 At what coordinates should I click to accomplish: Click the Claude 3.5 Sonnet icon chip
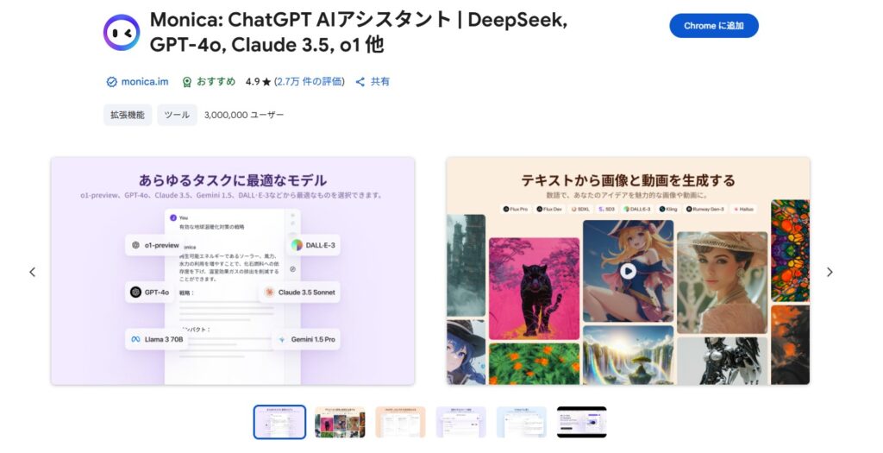299,292
